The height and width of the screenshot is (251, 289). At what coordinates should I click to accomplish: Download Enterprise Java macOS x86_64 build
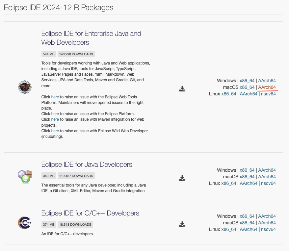(247, 87)
